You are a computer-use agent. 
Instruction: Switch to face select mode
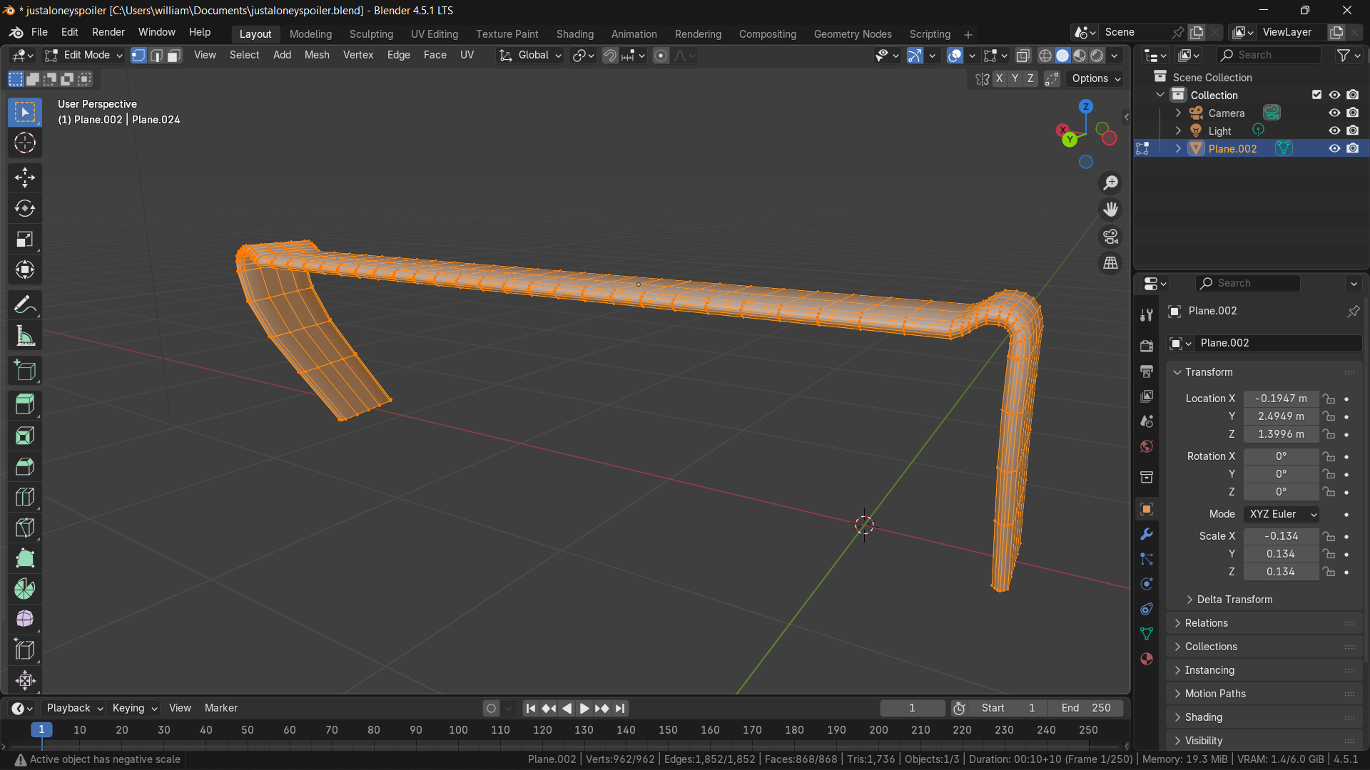pyautogui.click(x=174, y=56)
